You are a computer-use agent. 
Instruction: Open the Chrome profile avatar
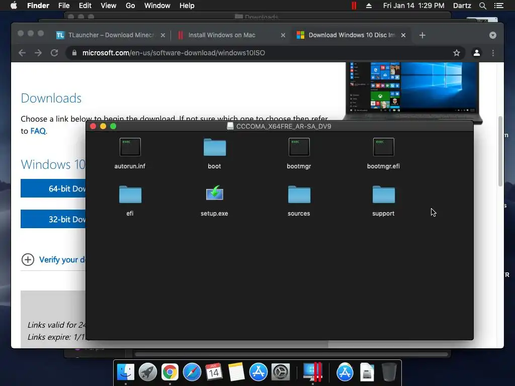tap(477, 53)
